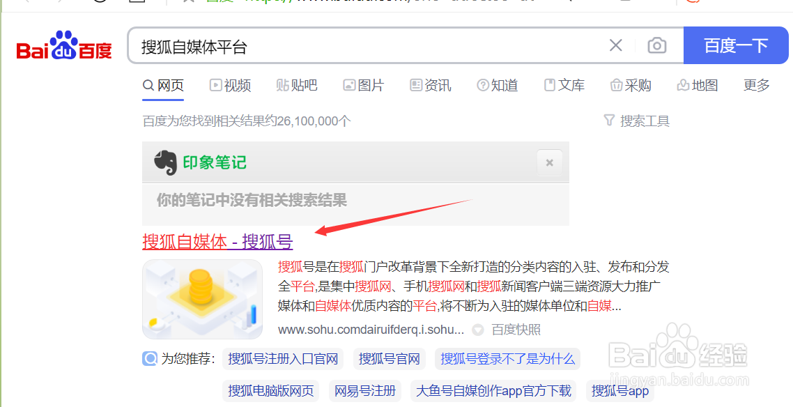Select suggestion 大鱼号自媒创作app官方下载
Screen dimensions: 793x407
pyautogui.click(x=493, y=391)
